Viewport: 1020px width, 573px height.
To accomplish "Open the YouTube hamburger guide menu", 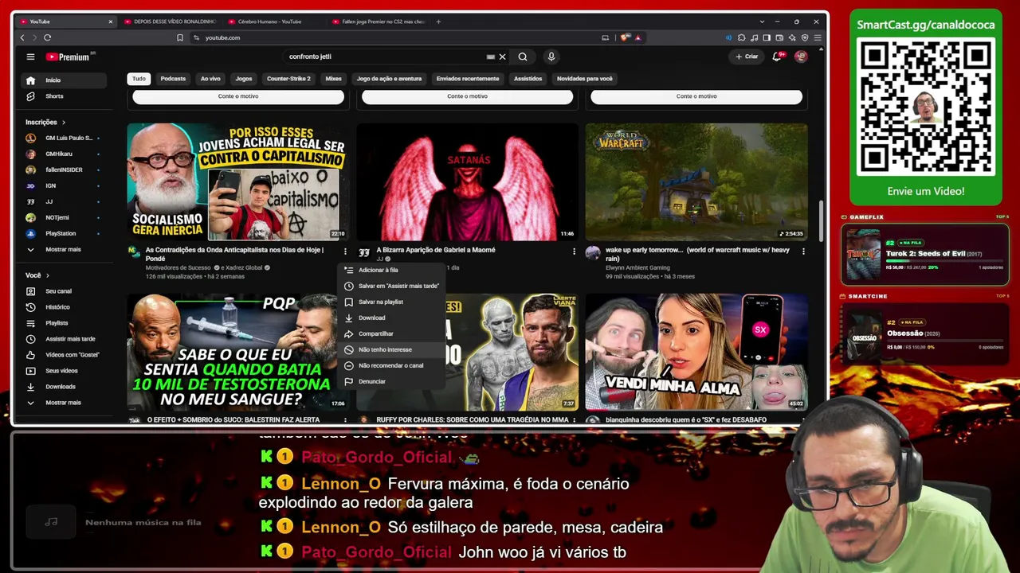I will [30, 57].
